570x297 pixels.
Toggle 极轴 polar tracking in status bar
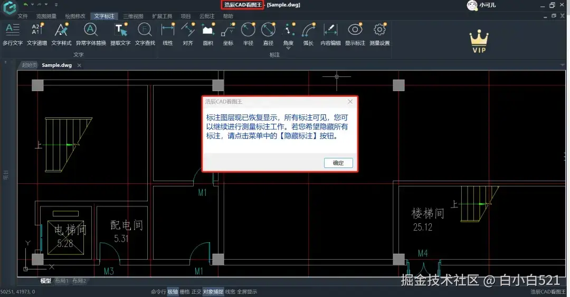(x=173, y=292)
